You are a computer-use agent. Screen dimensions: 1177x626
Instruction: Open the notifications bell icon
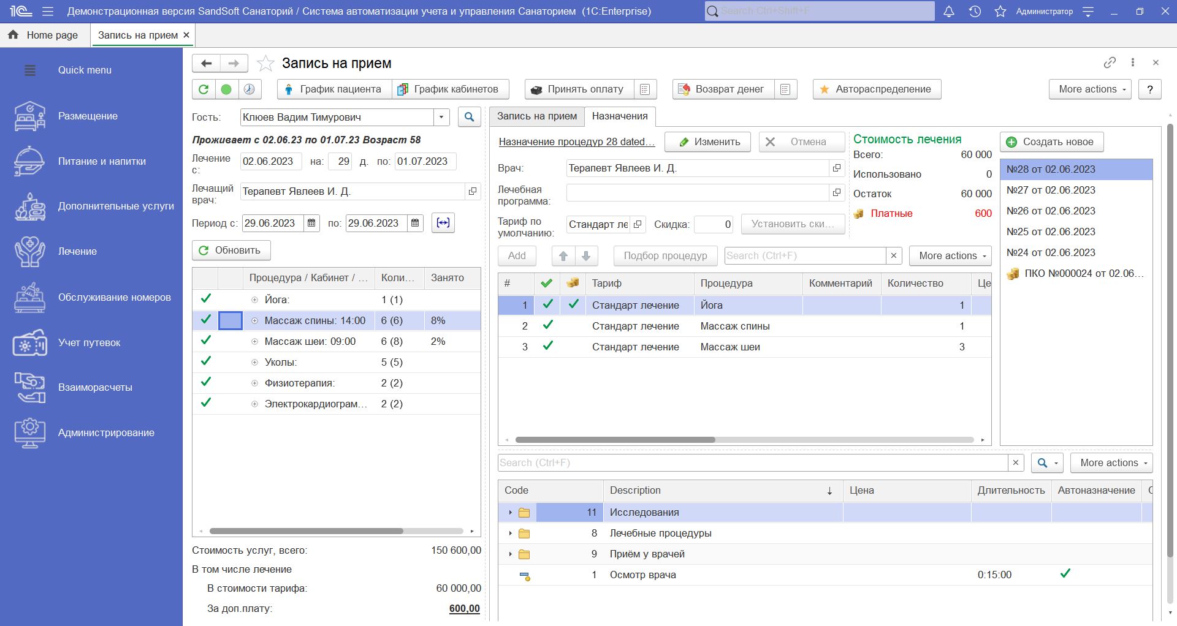click(x=948, y=11)
